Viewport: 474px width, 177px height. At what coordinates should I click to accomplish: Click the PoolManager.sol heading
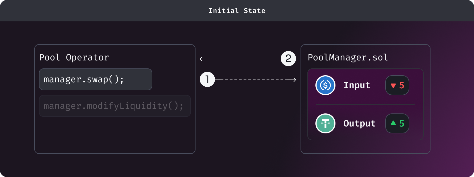348,58
